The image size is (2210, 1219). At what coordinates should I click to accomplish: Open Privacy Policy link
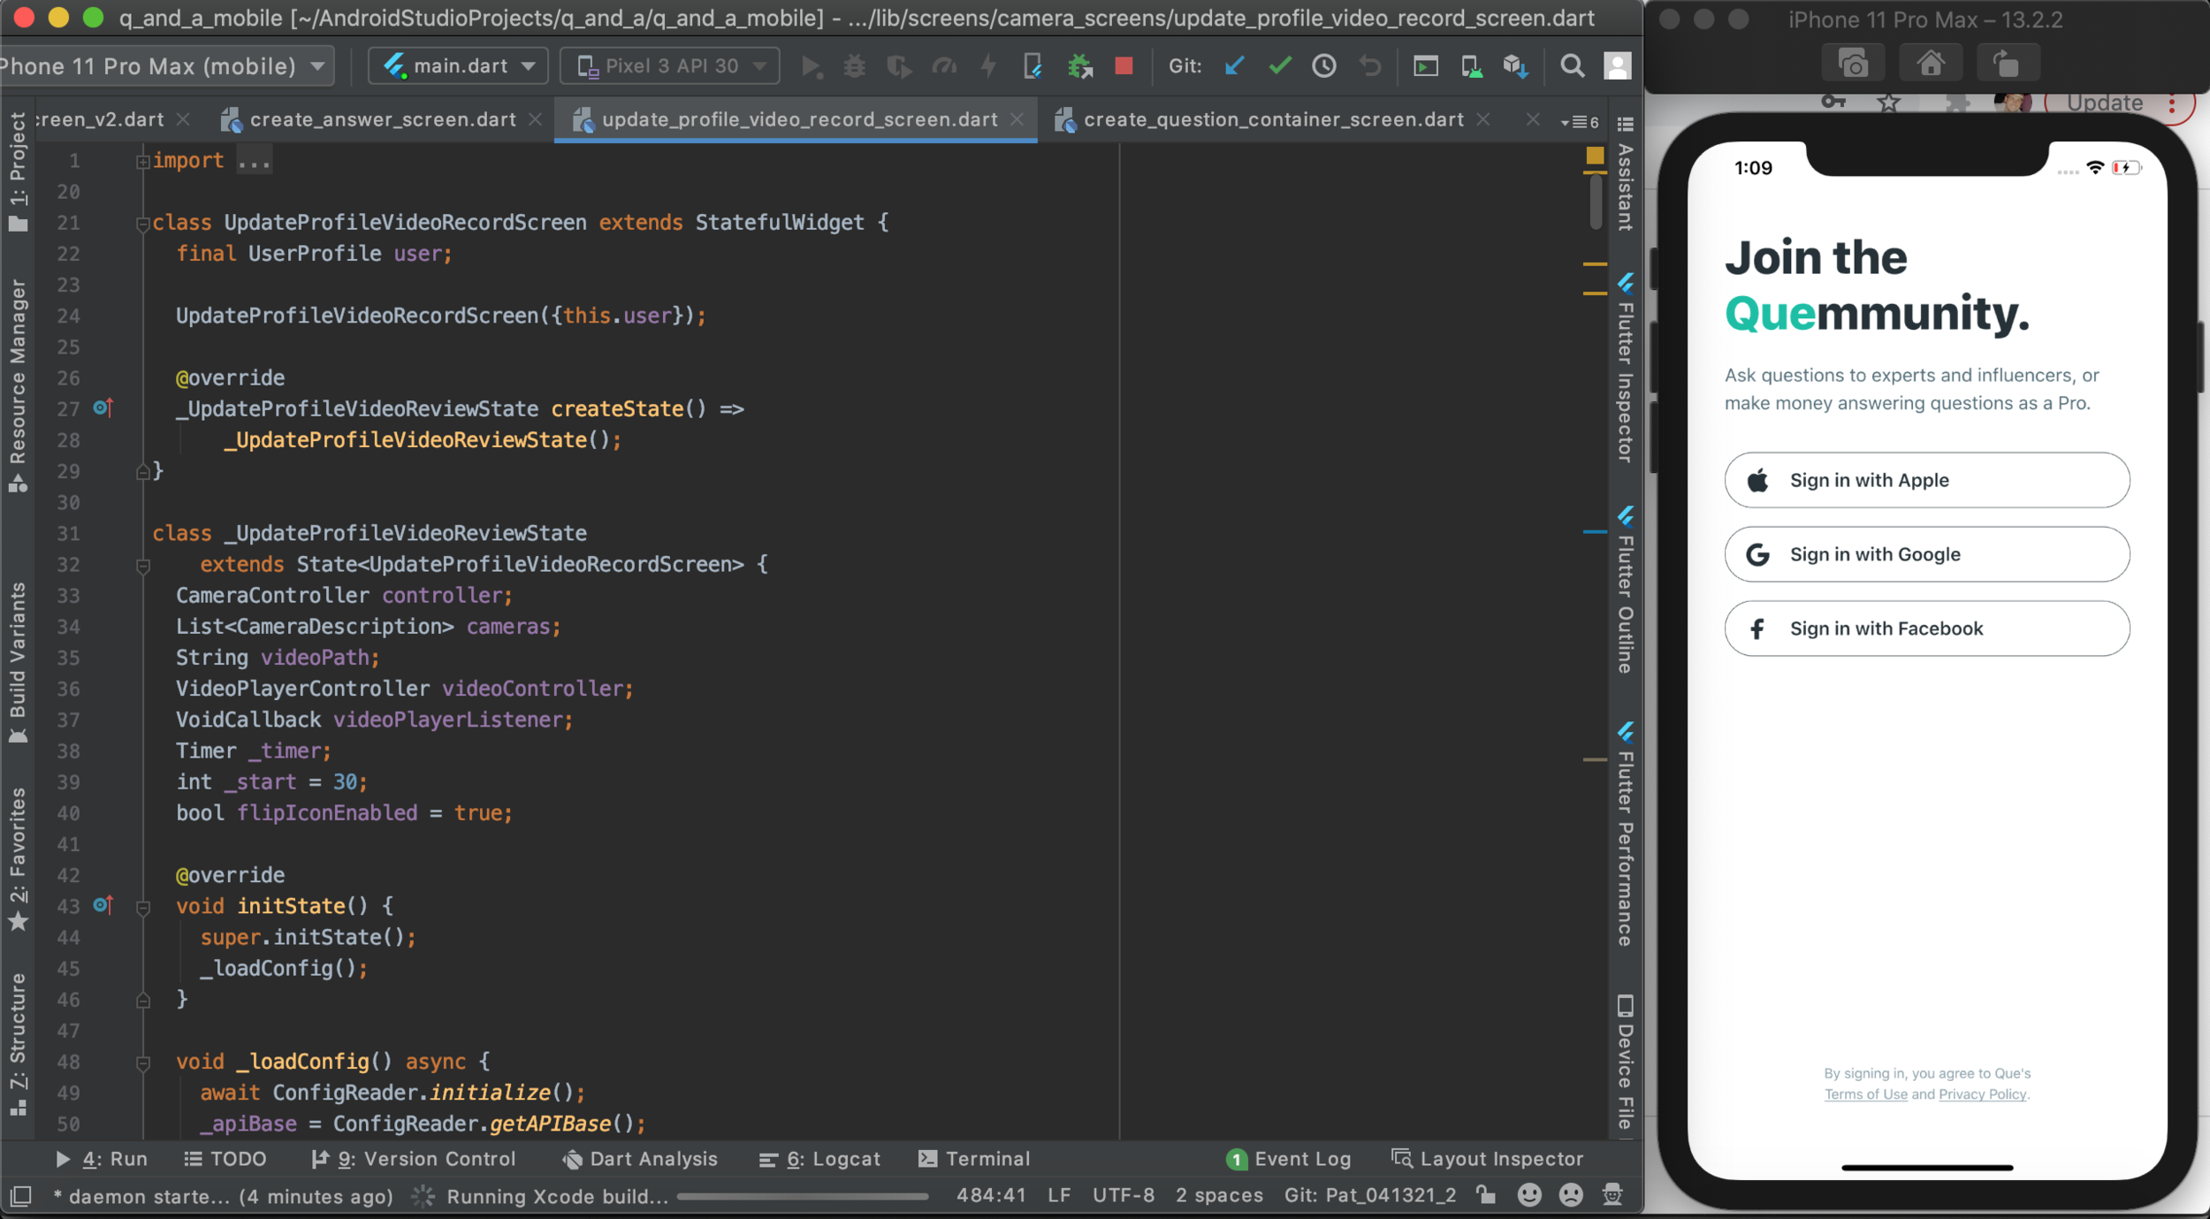coord(1982,1094)
